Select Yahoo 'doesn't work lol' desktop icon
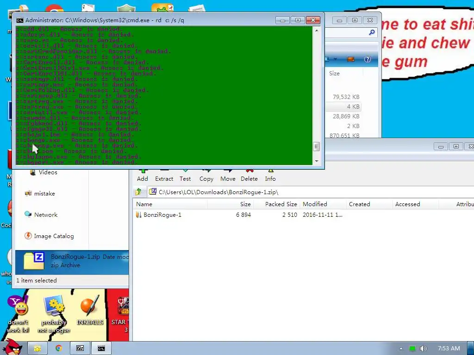Image resolution: width=474 pixels, height=355 pixels. [x=18, y=314]
